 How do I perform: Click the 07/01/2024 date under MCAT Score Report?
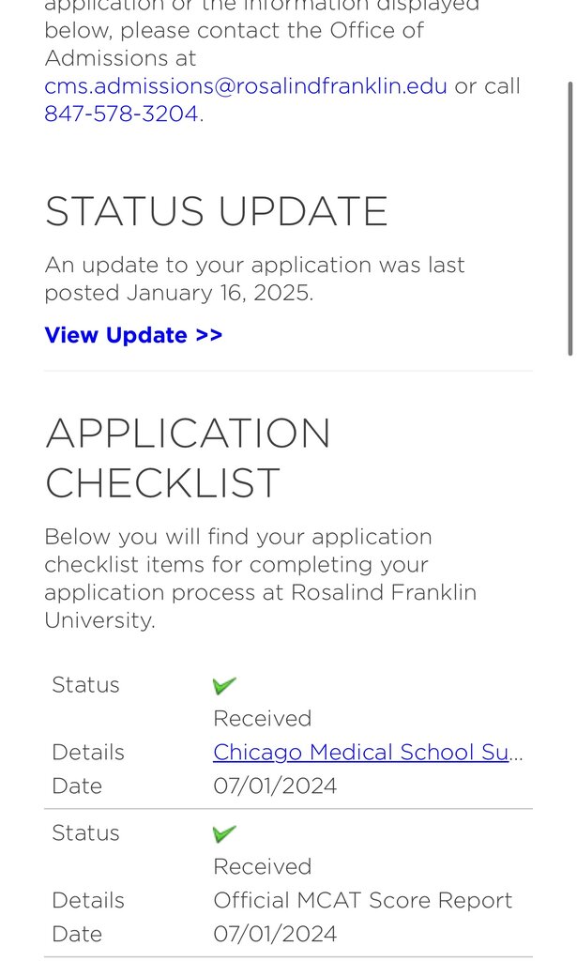(x=274, y=935)
